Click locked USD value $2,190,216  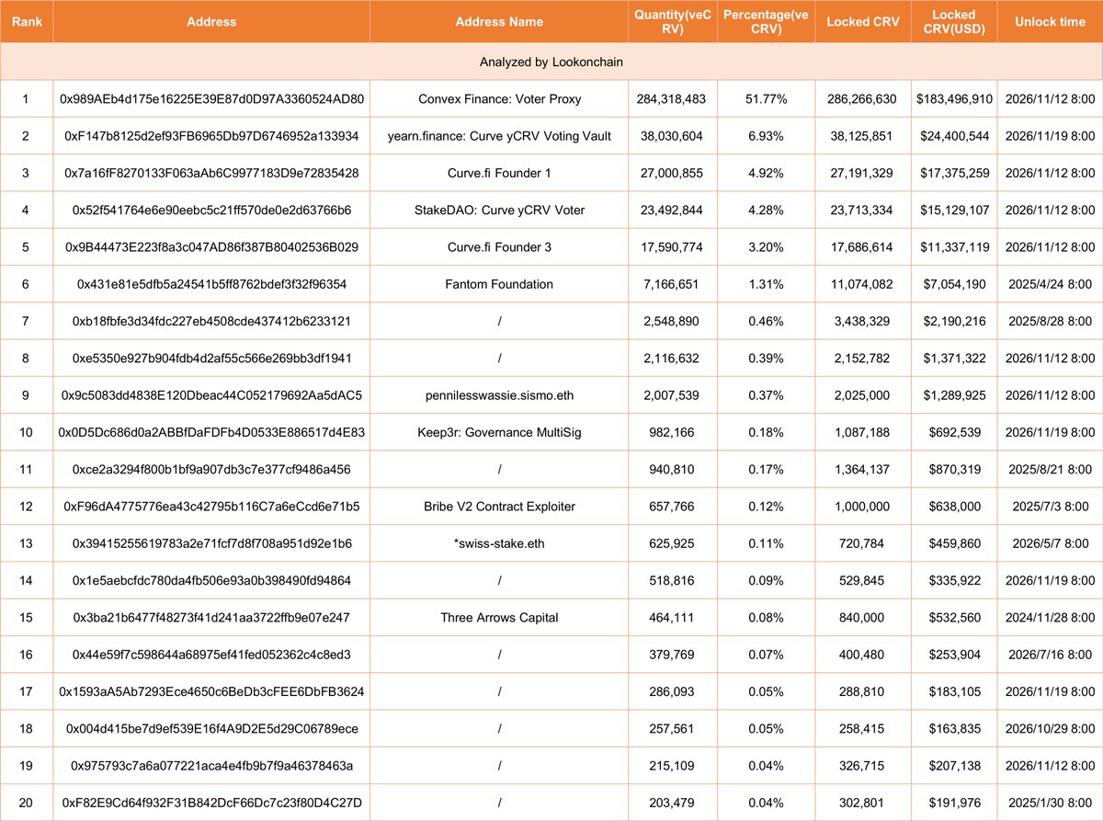[954, 321]
